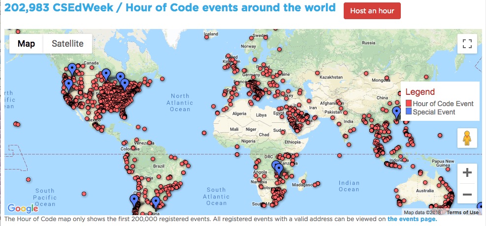Click the South Atlantic Ocean label

[216, 197]
